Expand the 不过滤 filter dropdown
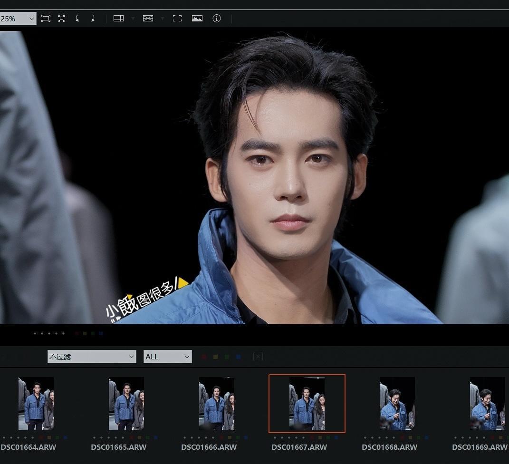 tap(92, 357)
